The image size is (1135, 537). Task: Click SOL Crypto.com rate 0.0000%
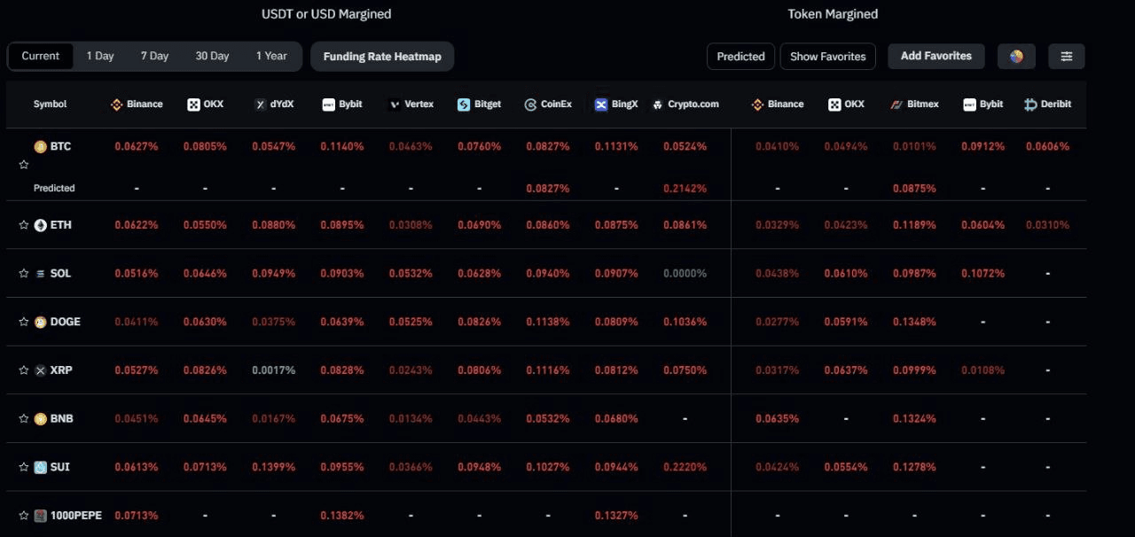685,274
